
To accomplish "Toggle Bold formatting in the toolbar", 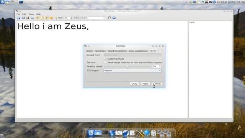I will [x=38, y=18].
